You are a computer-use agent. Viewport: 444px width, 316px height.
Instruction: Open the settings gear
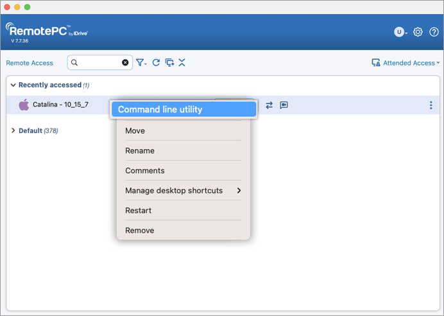pyautogui.click(x=418, y=32)
